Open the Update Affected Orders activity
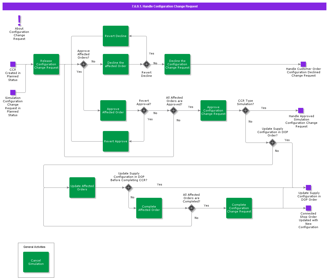The width and height of the screenshot is (329, 280). (x=82, y=188)
